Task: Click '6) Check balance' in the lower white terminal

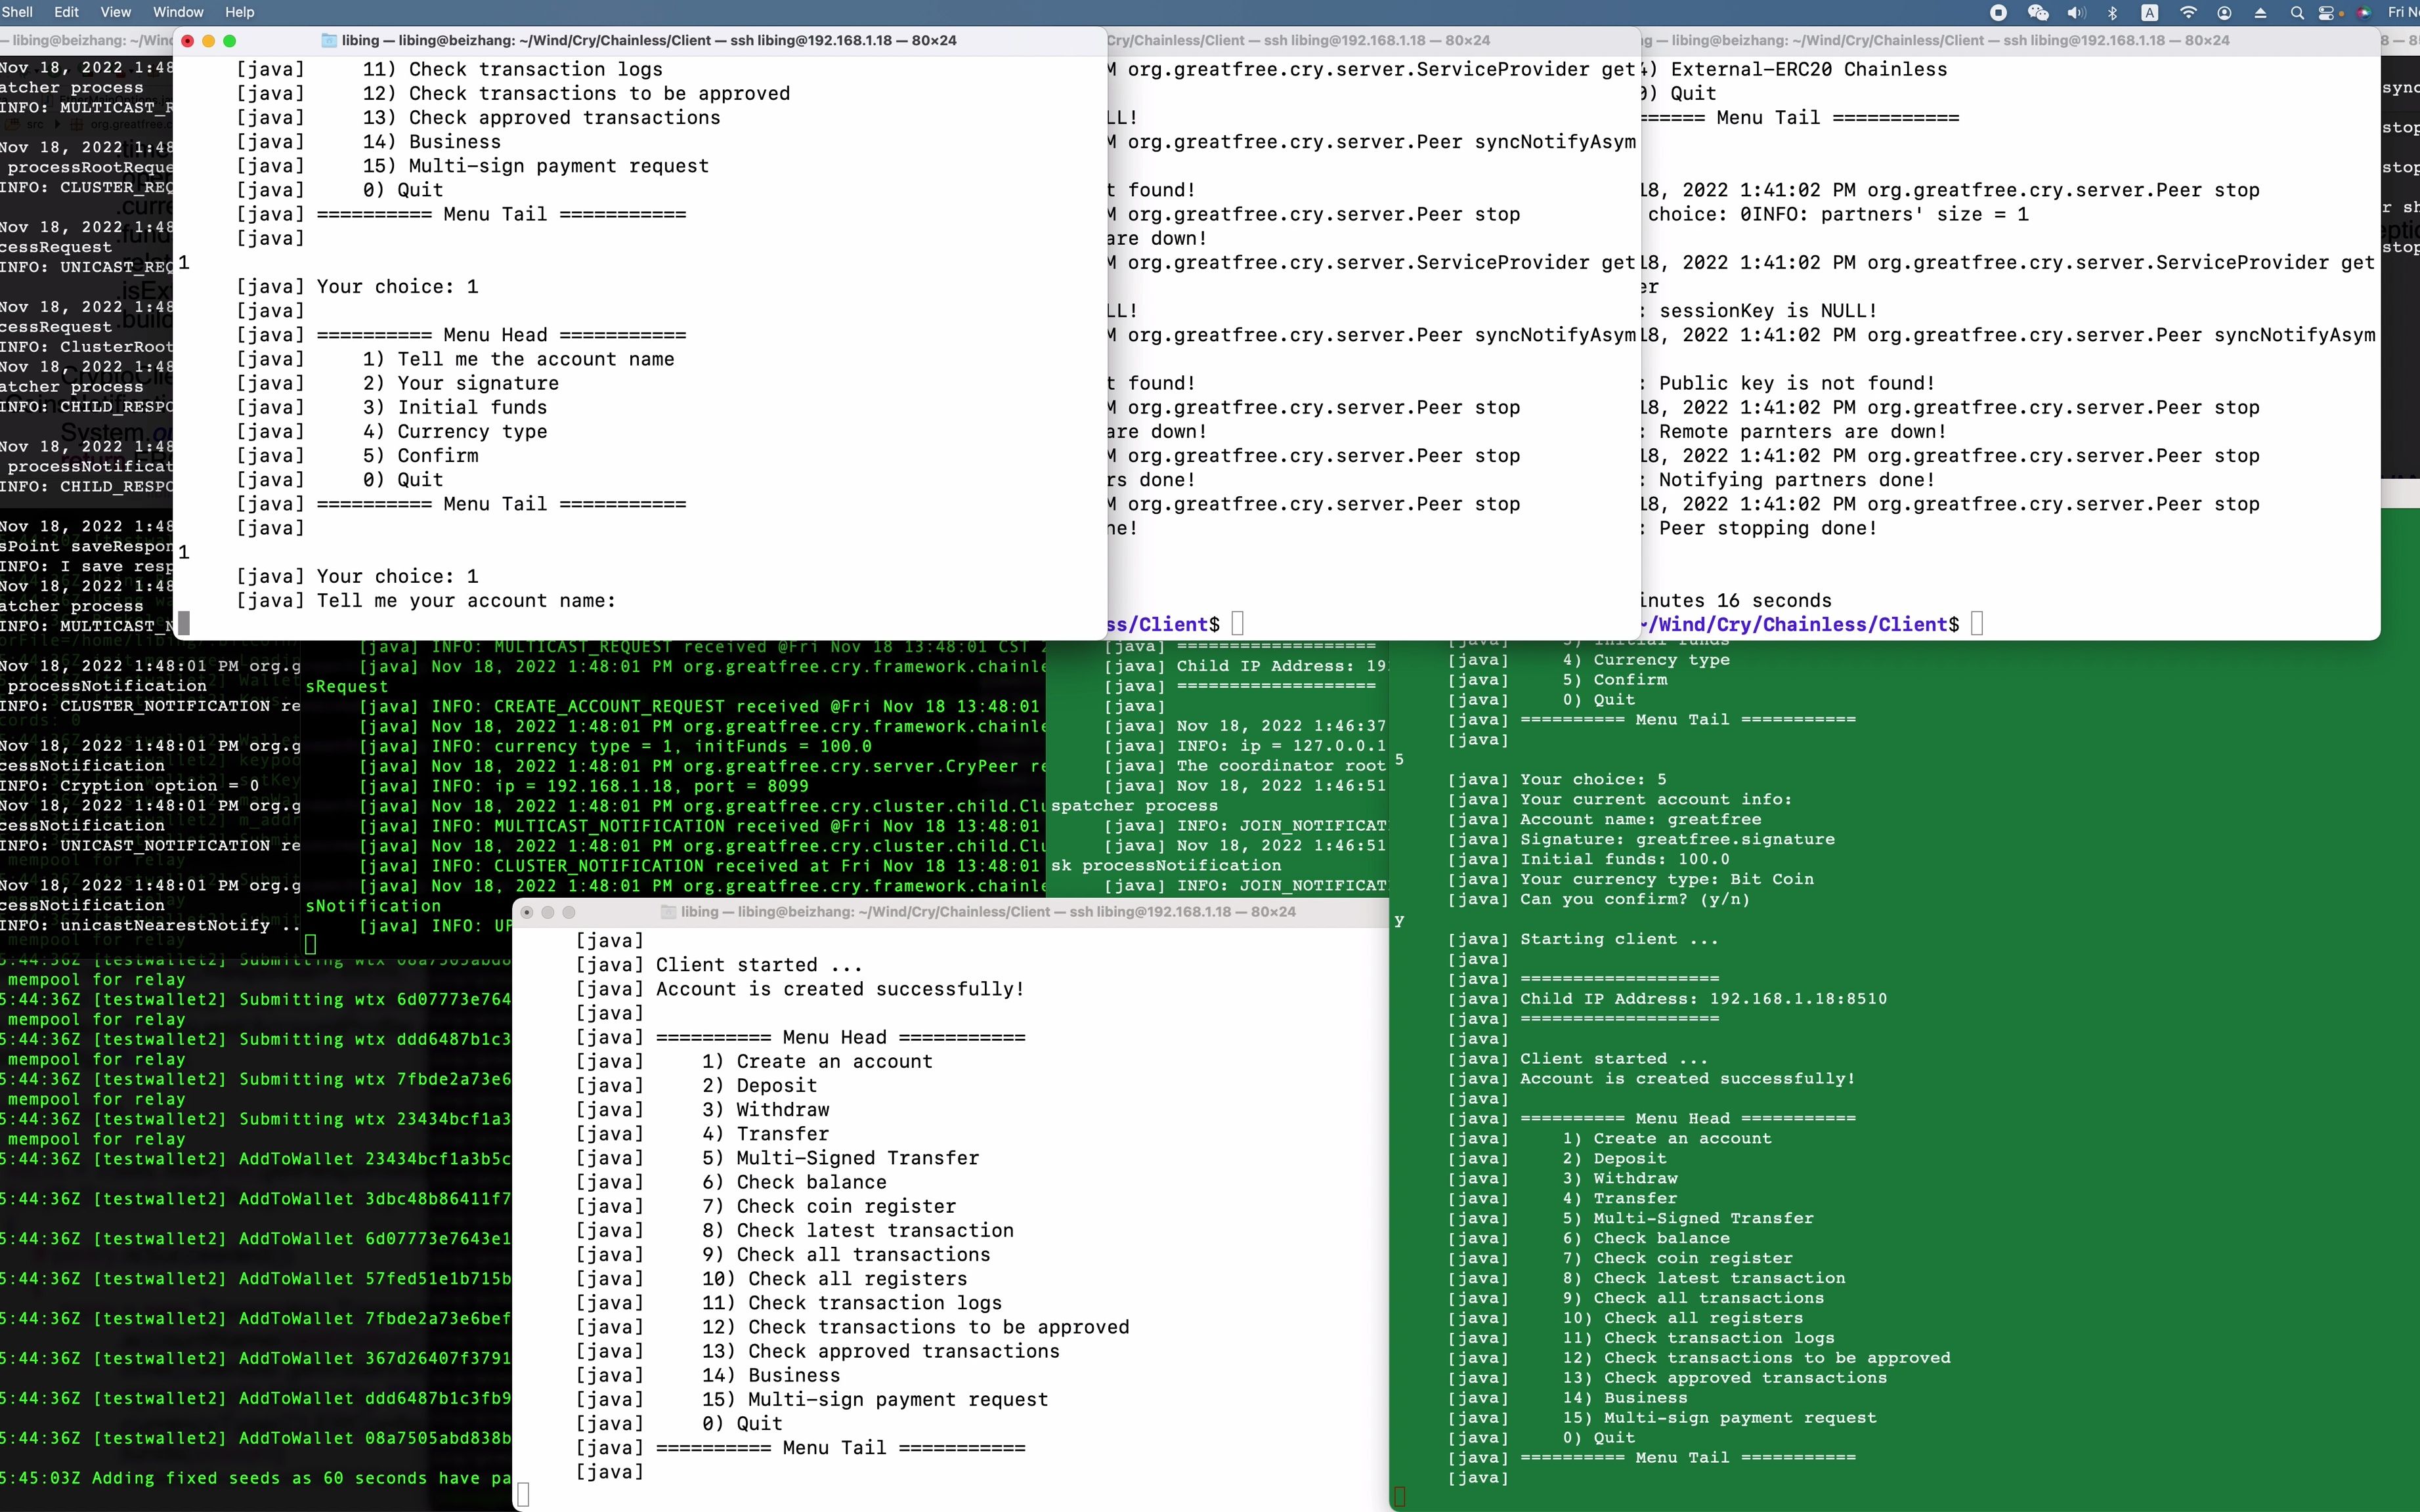Action: click(794, 1182)
